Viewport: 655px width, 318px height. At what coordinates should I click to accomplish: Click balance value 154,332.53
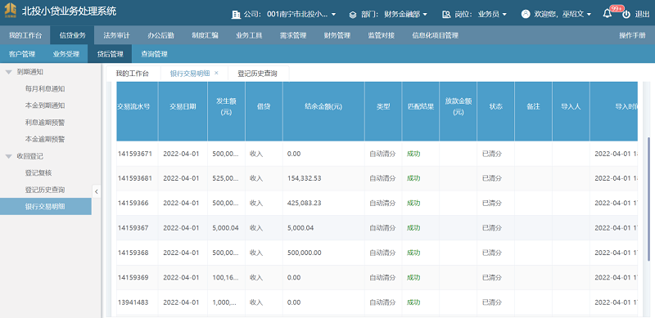(x=305, y=178)
